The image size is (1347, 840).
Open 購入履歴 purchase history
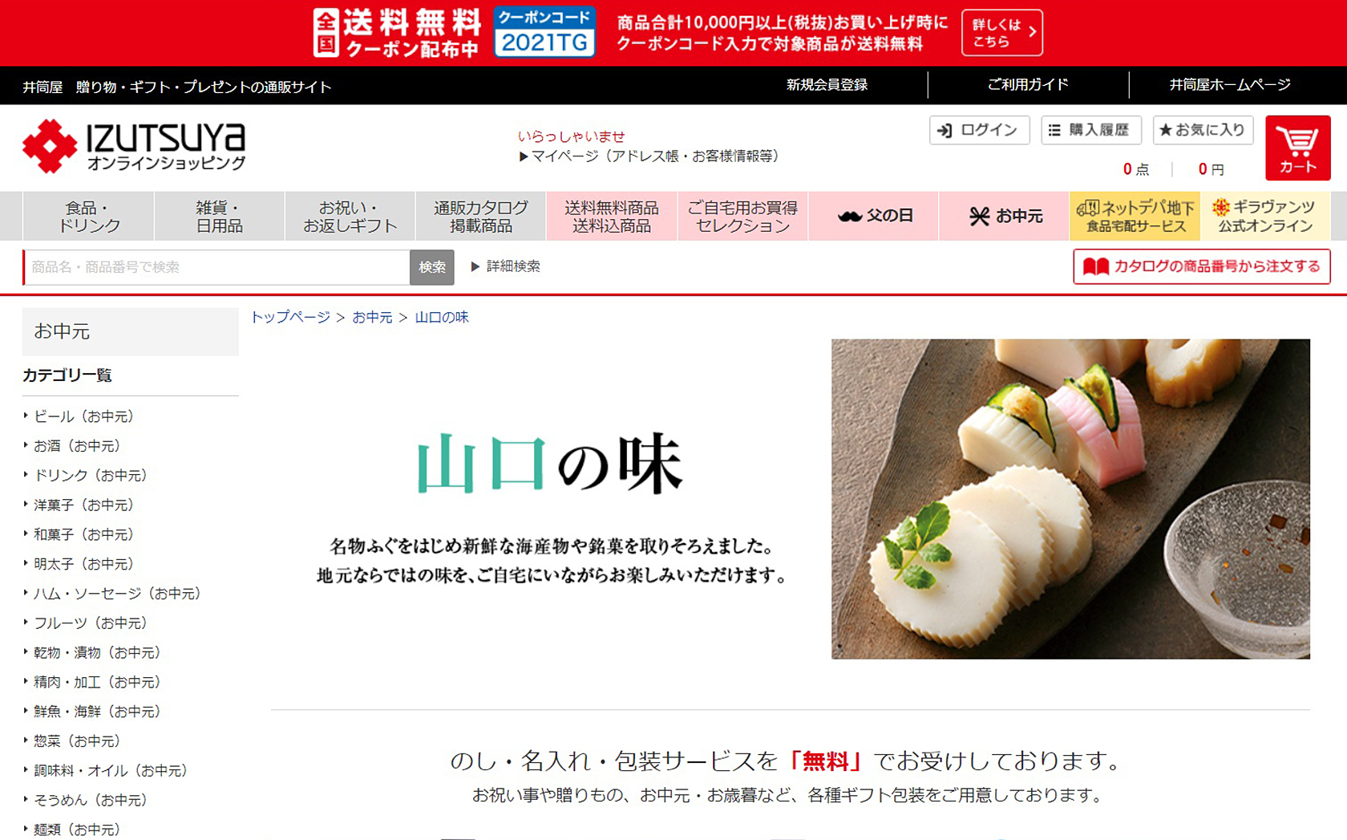tap(1091, 130)
